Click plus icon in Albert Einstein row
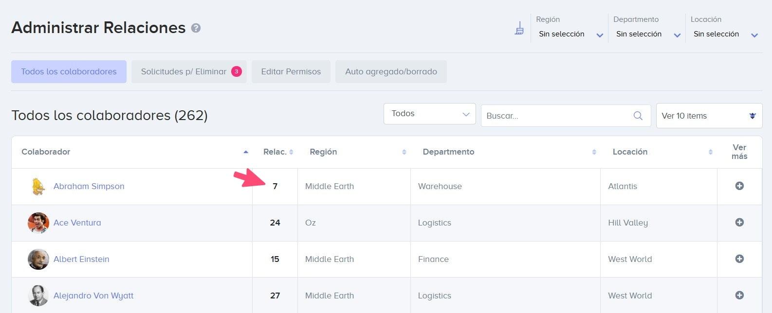This screenshot has height=313, width=772. (739, 259)
